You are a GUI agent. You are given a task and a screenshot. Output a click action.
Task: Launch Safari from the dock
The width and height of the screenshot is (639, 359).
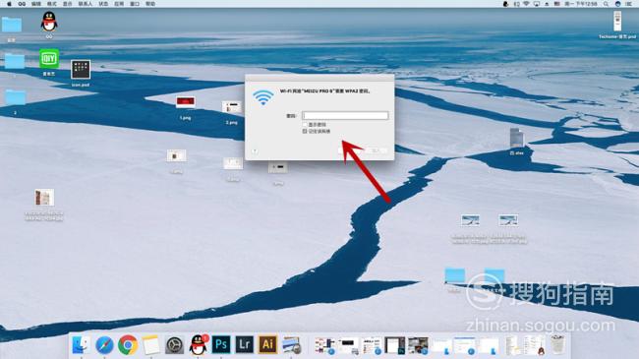pos(105,345)
